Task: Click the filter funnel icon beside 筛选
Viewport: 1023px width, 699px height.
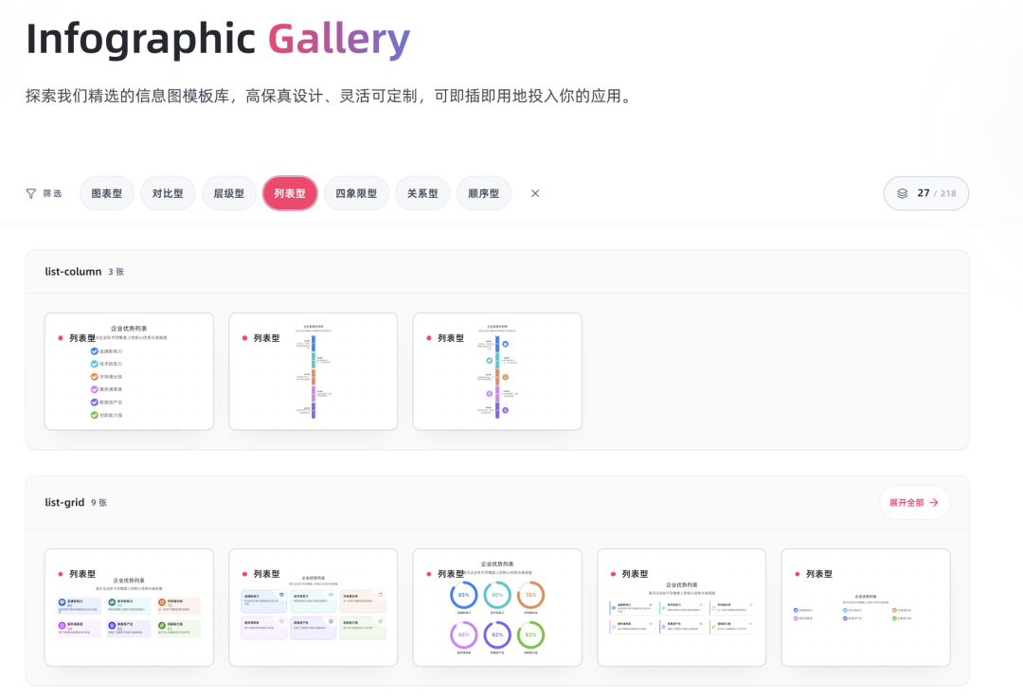Action: coord(31,193)
